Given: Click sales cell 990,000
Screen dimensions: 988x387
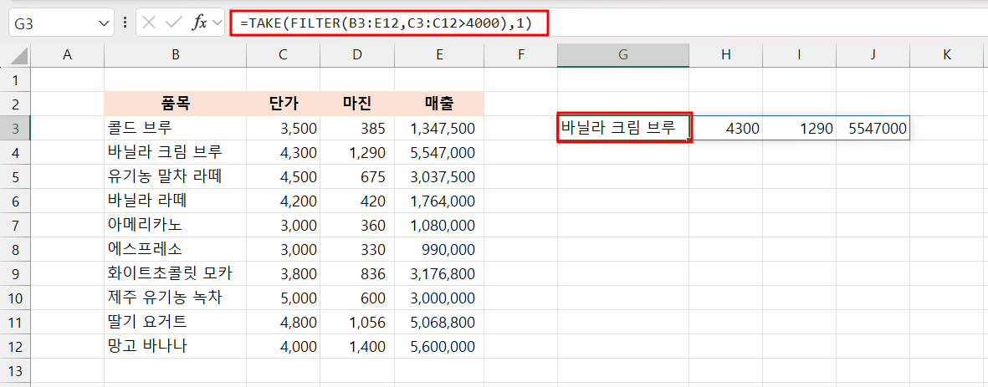Looking at the screenshot, I should [x=439, y=248].
